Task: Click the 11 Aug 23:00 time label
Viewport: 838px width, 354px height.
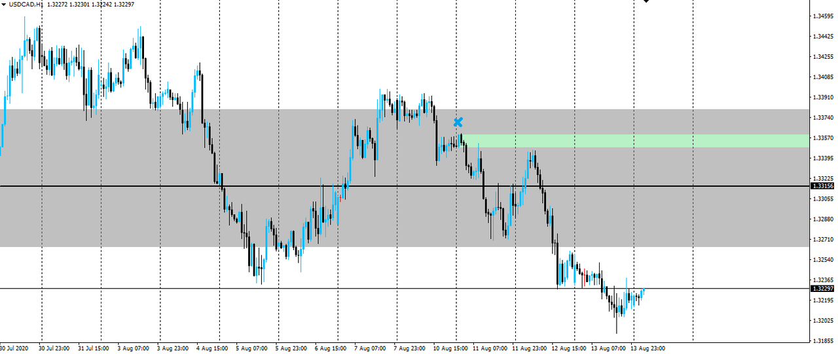Action: pyautogui.click(x=530, y=348)
